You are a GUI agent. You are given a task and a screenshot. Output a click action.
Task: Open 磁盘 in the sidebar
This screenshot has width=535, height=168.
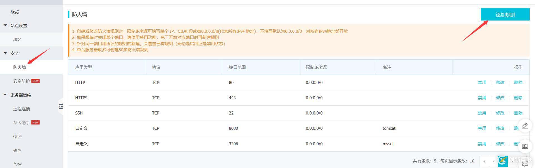[x=17, y=150]
